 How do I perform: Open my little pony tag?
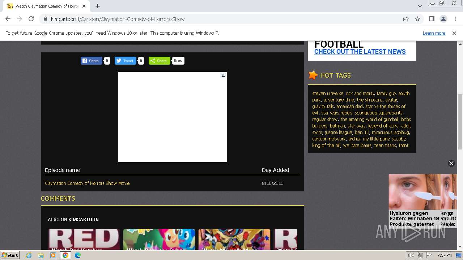coord(376,139)
